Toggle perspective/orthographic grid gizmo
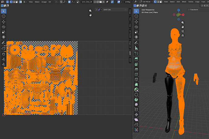The image size is (209, 139). (x=183, y=36)
